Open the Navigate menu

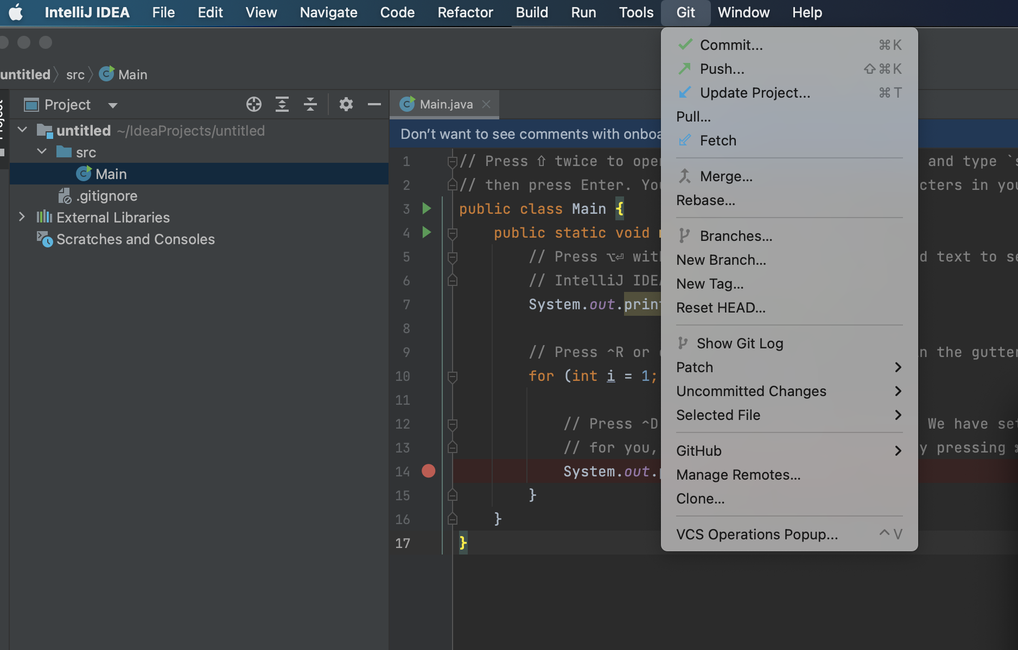pyautogui.click(x=328, y=12)
